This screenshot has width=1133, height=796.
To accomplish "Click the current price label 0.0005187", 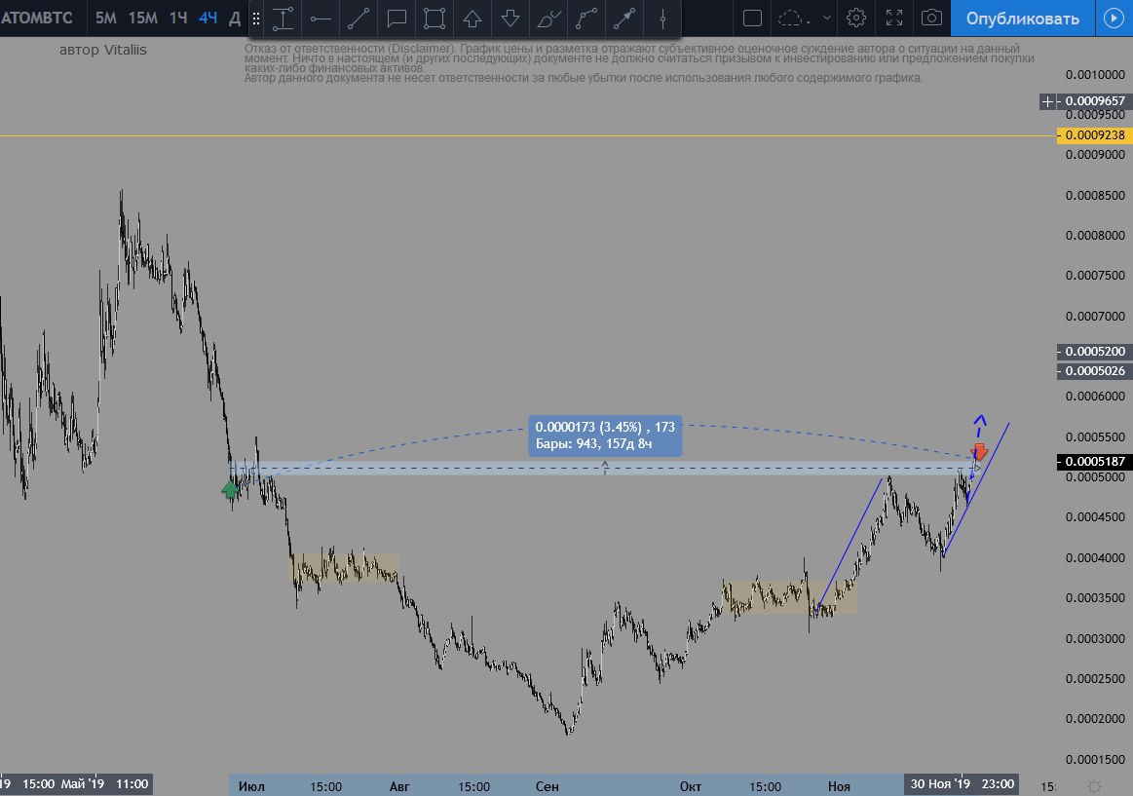I will [x=1094, y=462].
